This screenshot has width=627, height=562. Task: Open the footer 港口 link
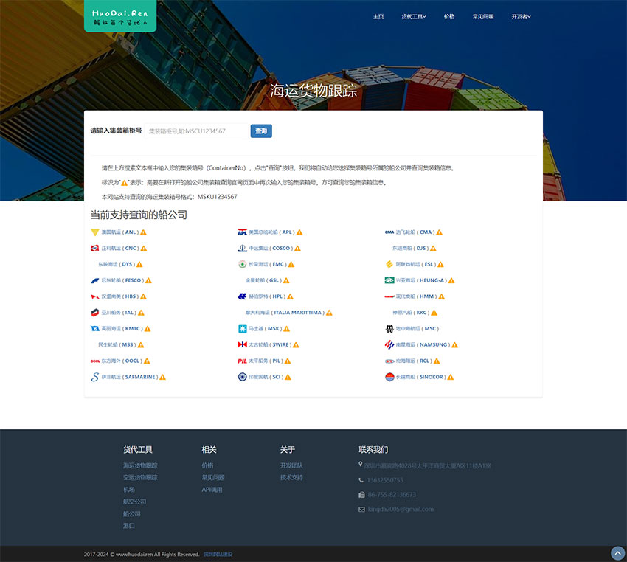pyautogui.click(x=129, y=526)
